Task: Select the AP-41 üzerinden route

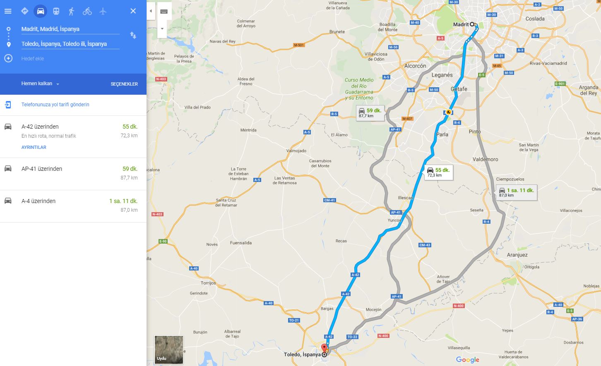Action: [x=73, y=174]
